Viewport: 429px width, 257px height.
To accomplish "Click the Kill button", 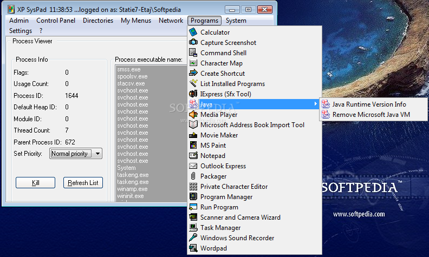I will (36, 183).
